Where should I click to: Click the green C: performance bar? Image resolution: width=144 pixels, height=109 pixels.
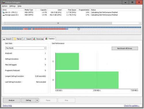[67, 61]
